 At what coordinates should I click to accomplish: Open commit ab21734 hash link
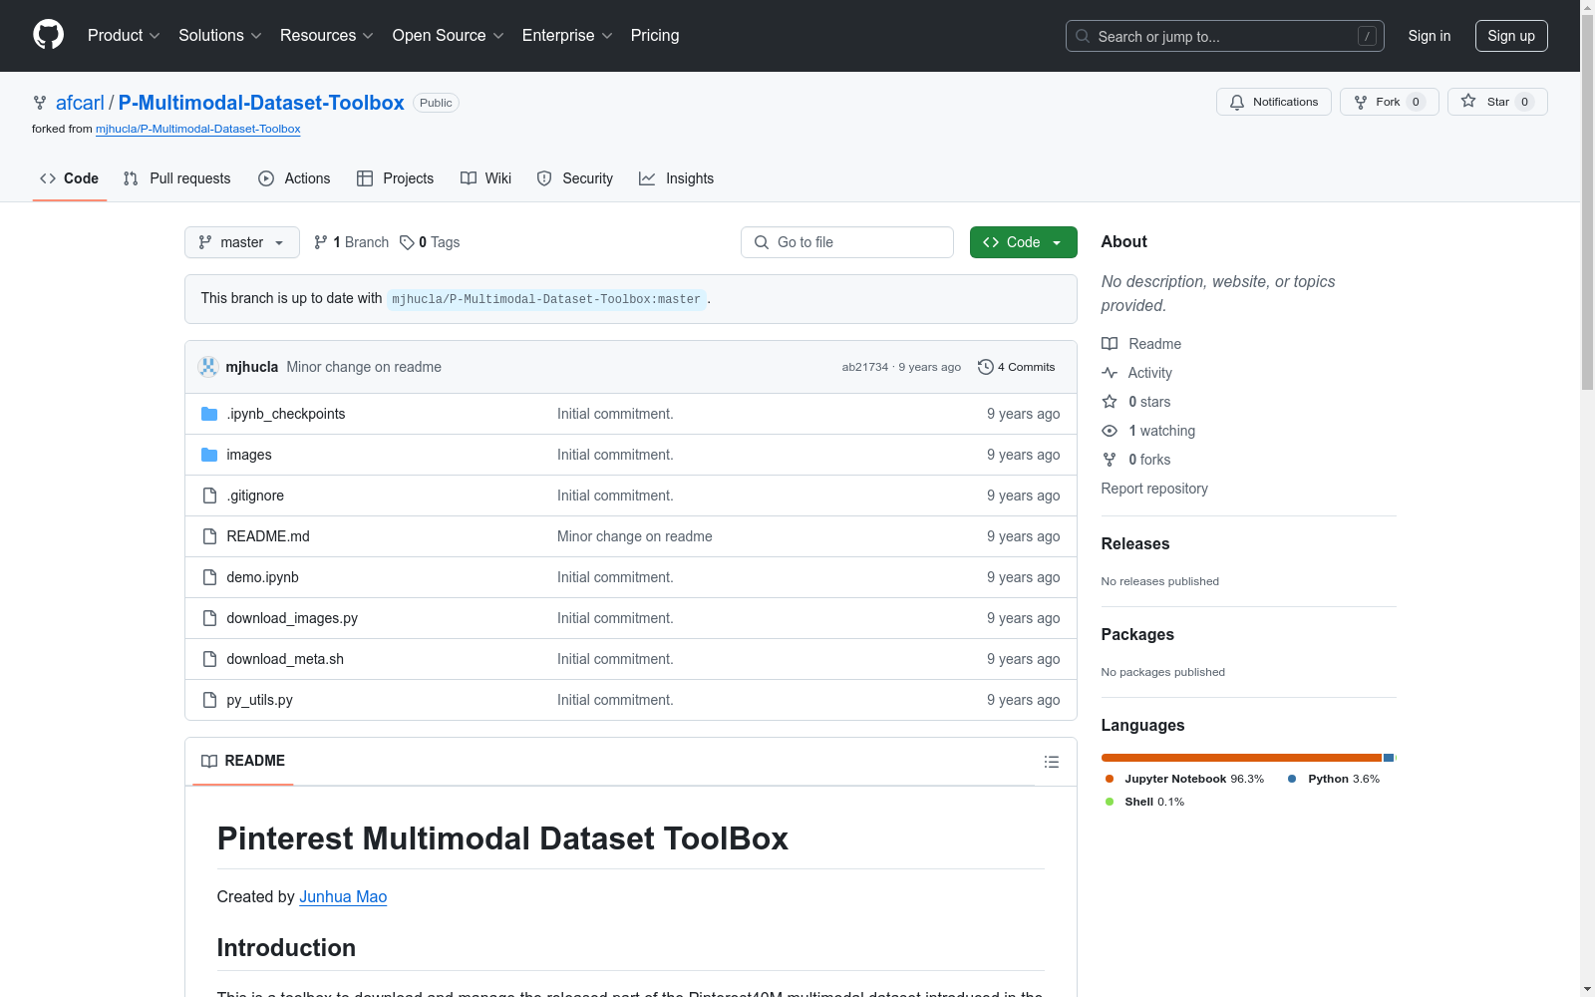(x=865, y=367)
